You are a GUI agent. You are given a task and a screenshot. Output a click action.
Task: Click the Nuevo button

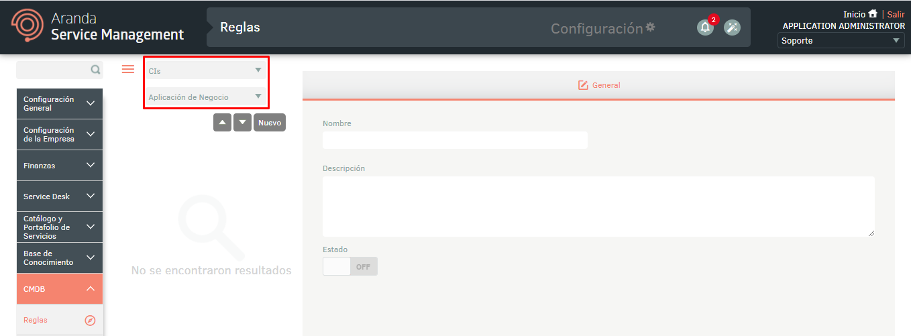click(x=270, y=123)
